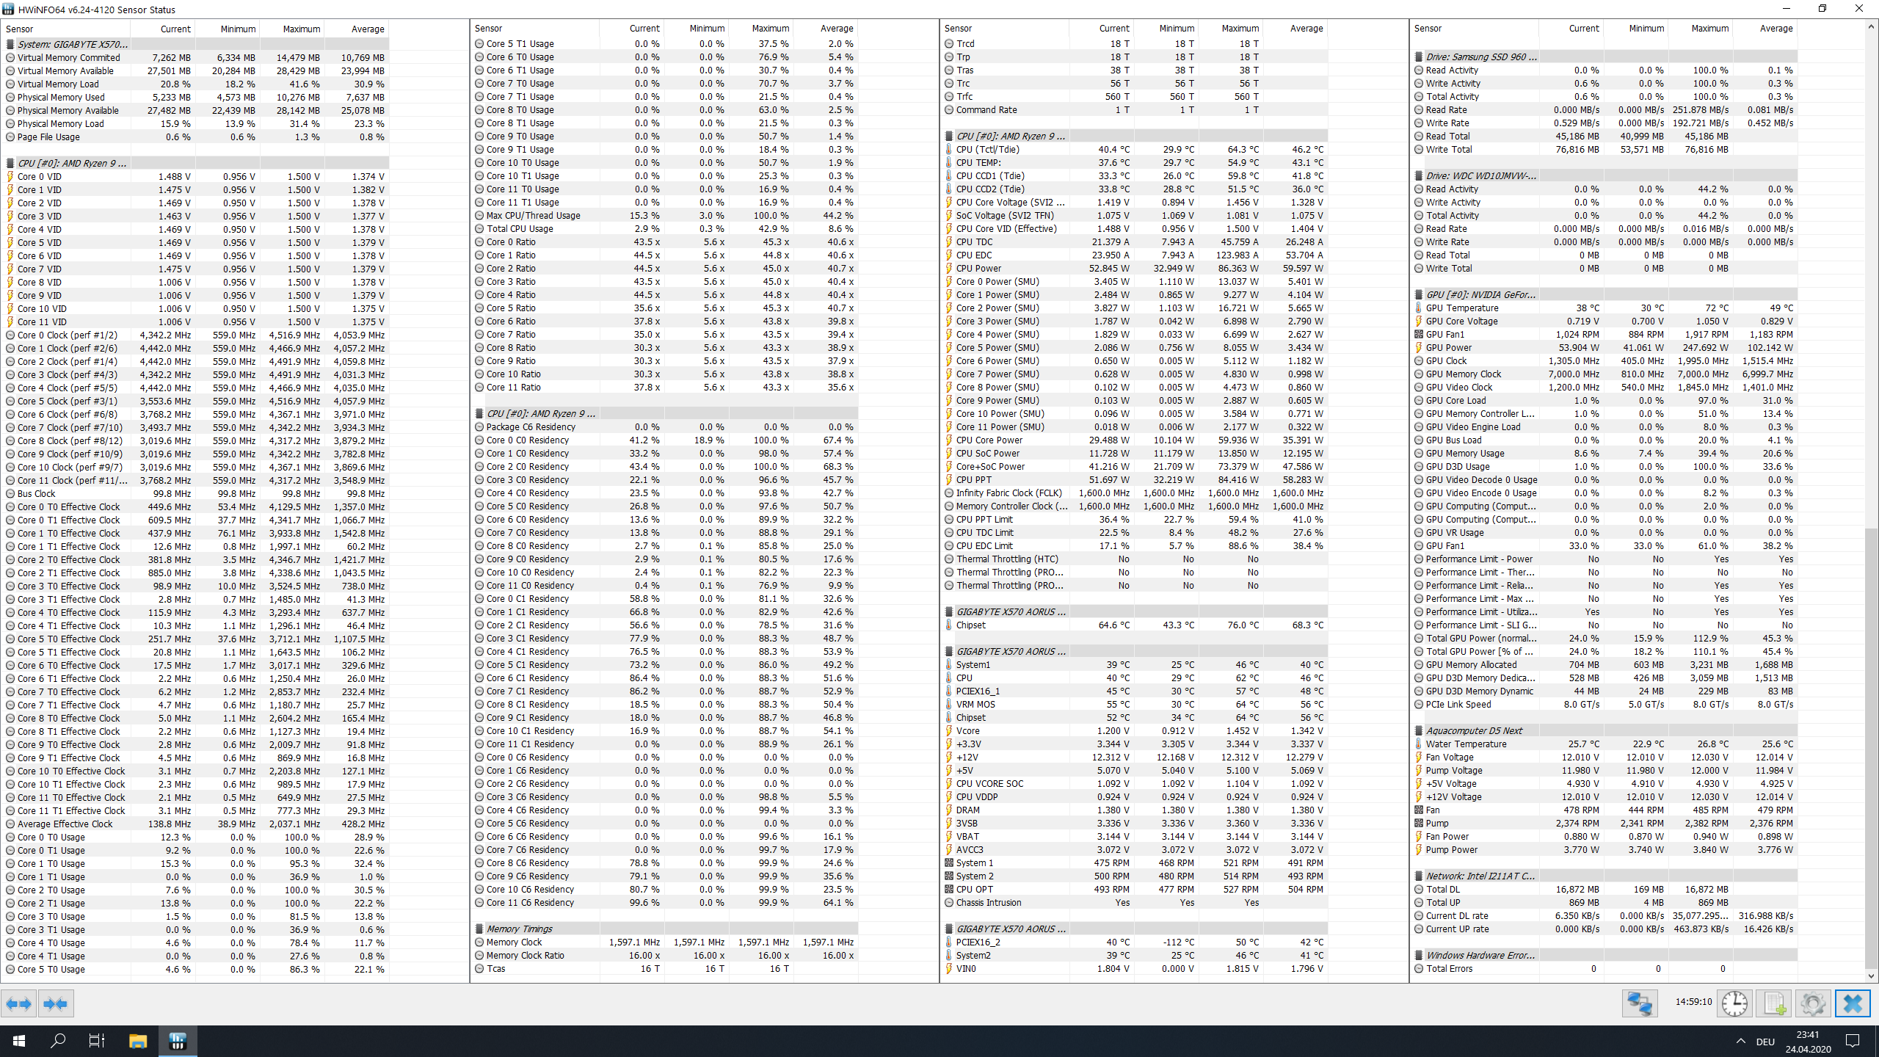The image size is (1879, 1057).
Task: Open sensor settings gear icon
Action: point(1813,1003)
